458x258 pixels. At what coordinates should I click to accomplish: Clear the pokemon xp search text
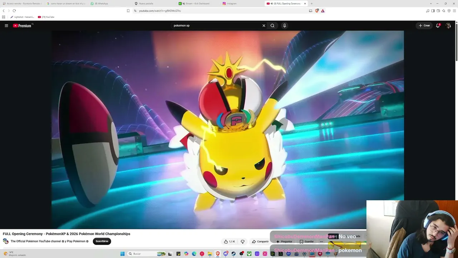tap(264, 25)
